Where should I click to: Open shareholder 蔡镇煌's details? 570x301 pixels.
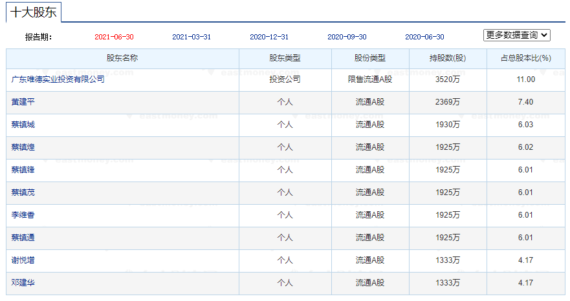(x=23, y=147)
